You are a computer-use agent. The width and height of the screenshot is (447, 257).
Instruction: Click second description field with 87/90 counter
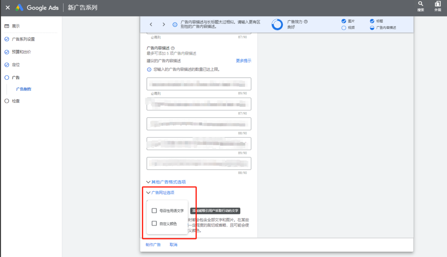(x=199, y=104)
